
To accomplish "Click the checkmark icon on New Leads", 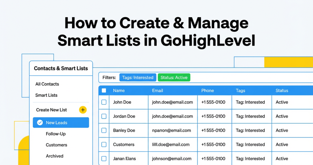I will click(x=40, y=123).
